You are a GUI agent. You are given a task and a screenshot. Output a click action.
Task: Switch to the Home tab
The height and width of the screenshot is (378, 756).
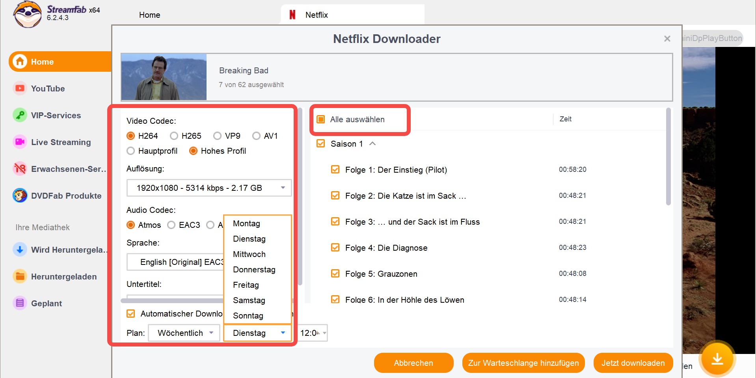tap(150, 15)
